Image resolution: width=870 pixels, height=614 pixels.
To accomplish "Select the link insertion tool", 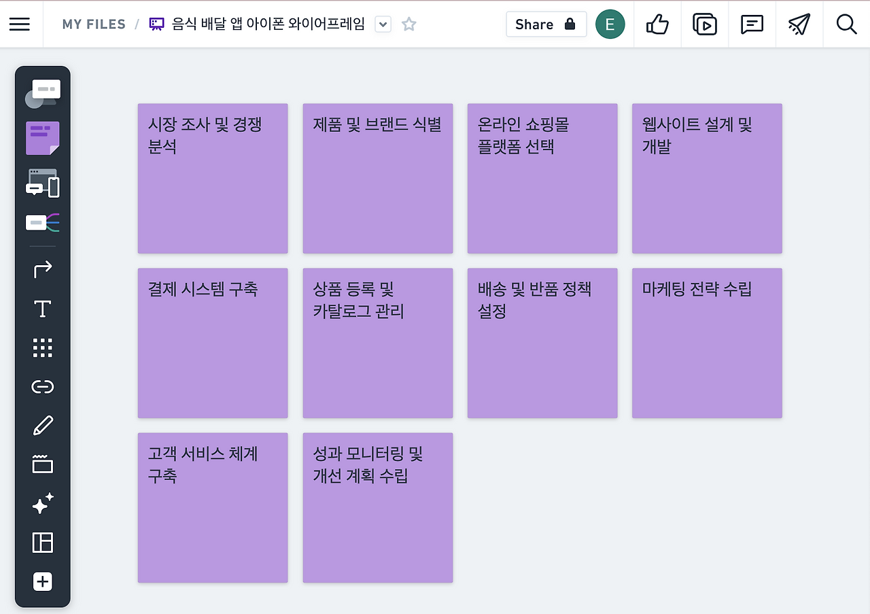I will click(42, 386).
